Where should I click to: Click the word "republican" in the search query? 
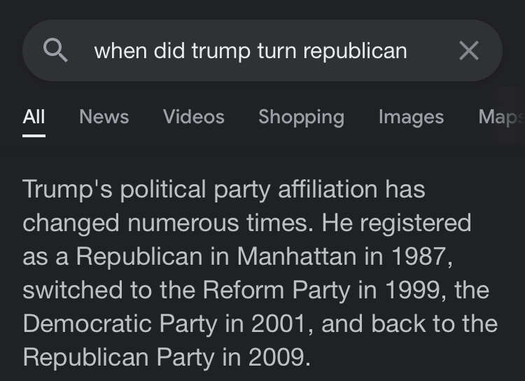pos(355,51)
